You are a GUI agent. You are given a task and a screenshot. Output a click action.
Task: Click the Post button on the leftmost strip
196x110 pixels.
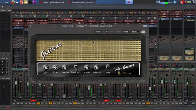(x=22, y=103)
